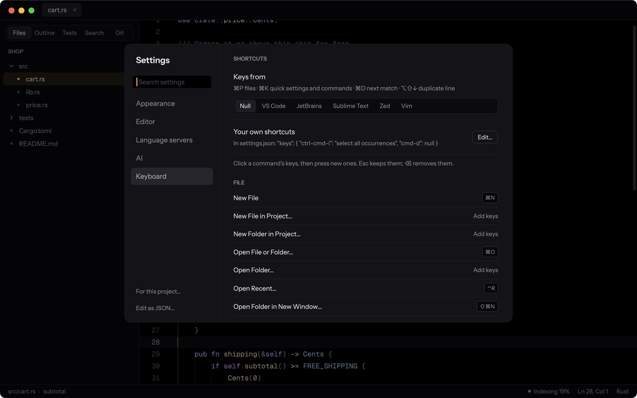Choose the VS Code keymap preset

[274, 106]
